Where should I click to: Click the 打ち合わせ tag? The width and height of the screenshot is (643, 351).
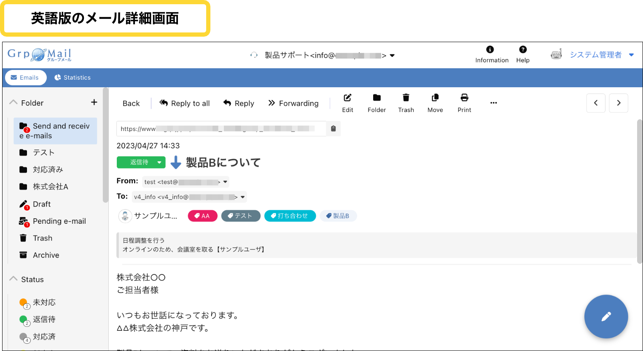pos(290,216)
